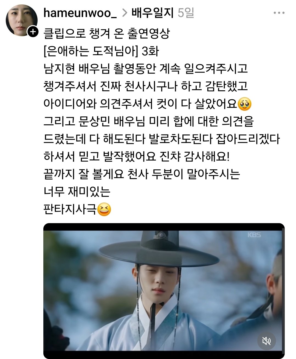Viewport: 296px width, 359px height.
Task: Unmute the video with the speaker icon
Action: tap(266, 341)
